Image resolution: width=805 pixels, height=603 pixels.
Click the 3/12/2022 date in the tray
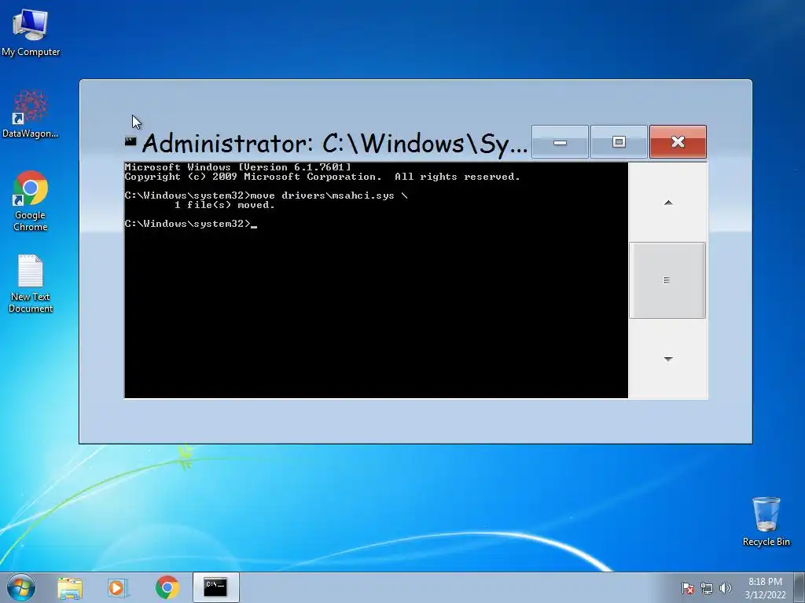765,595
